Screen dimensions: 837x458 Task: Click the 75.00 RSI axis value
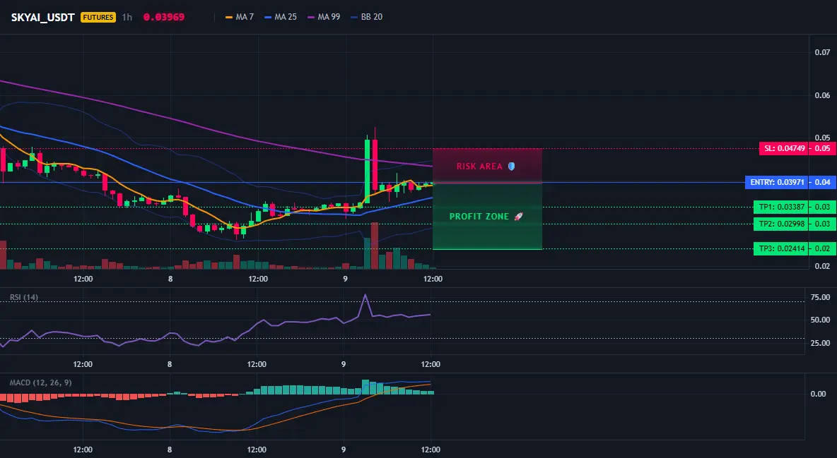[x=821, y=297]
